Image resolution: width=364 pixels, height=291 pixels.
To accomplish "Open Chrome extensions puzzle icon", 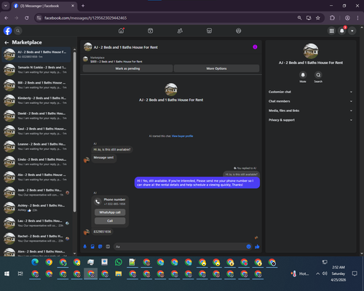I will coord(332,18).
